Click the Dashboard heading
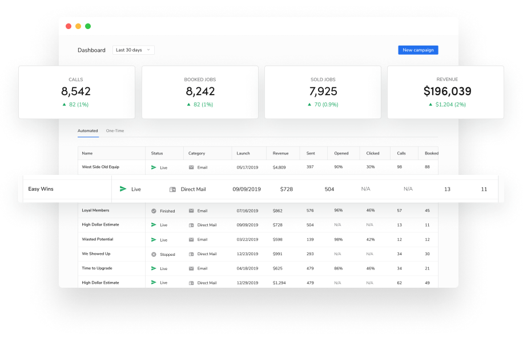 click(x=91, y=50)
